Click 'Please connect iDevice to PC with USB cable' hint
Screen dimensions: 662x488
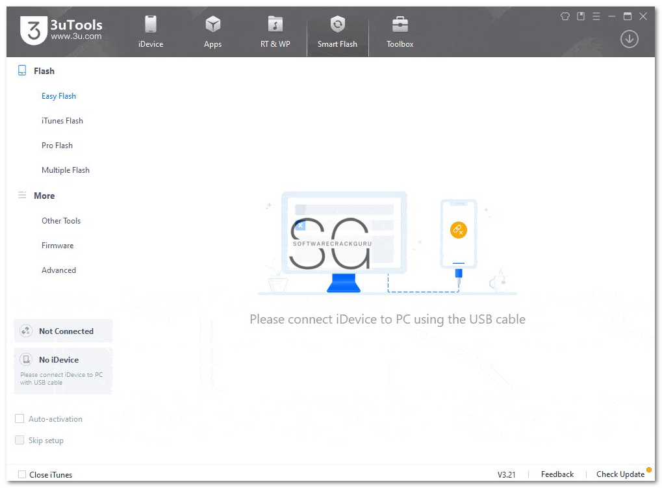pos(61,379)
